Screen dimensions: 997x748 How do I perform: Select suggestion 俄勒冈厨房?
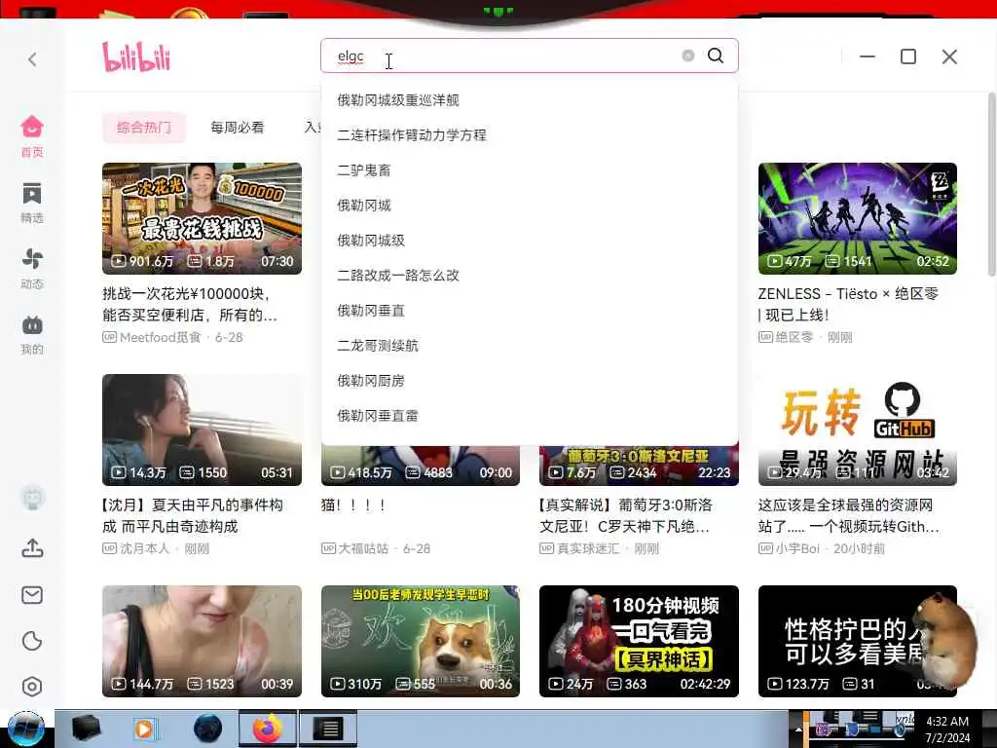click(x=529, y=381)
